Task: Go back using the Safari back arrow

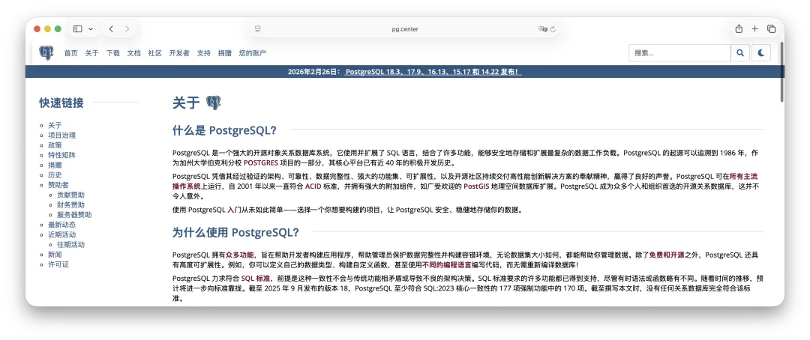Action: tap(111, 28)
